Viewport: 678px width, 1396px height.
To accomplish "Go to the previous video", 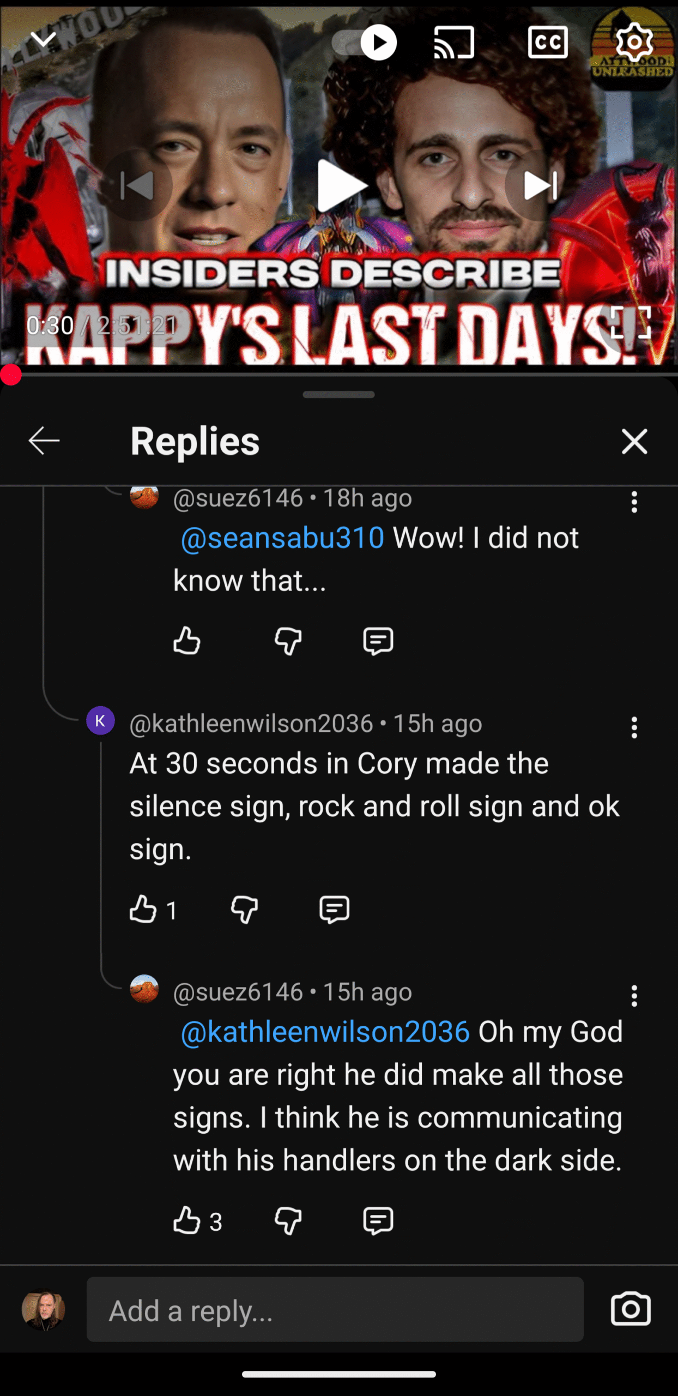I will coord(136,185).
